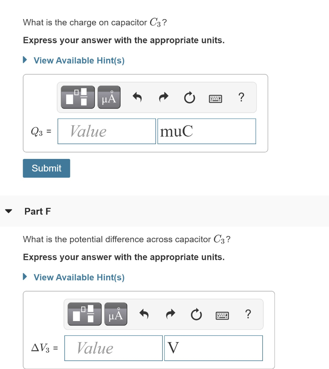This screenshot has height=369, width=329.
Task: Open the equation templates icon in Part E toolbar
Action: [78, 97]
